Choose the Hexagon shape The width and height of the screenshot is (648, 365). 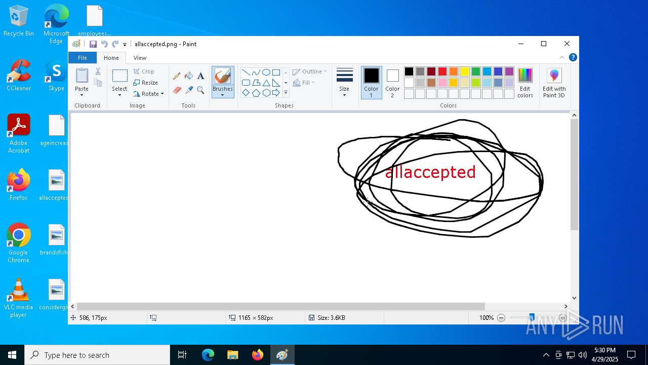266,93
